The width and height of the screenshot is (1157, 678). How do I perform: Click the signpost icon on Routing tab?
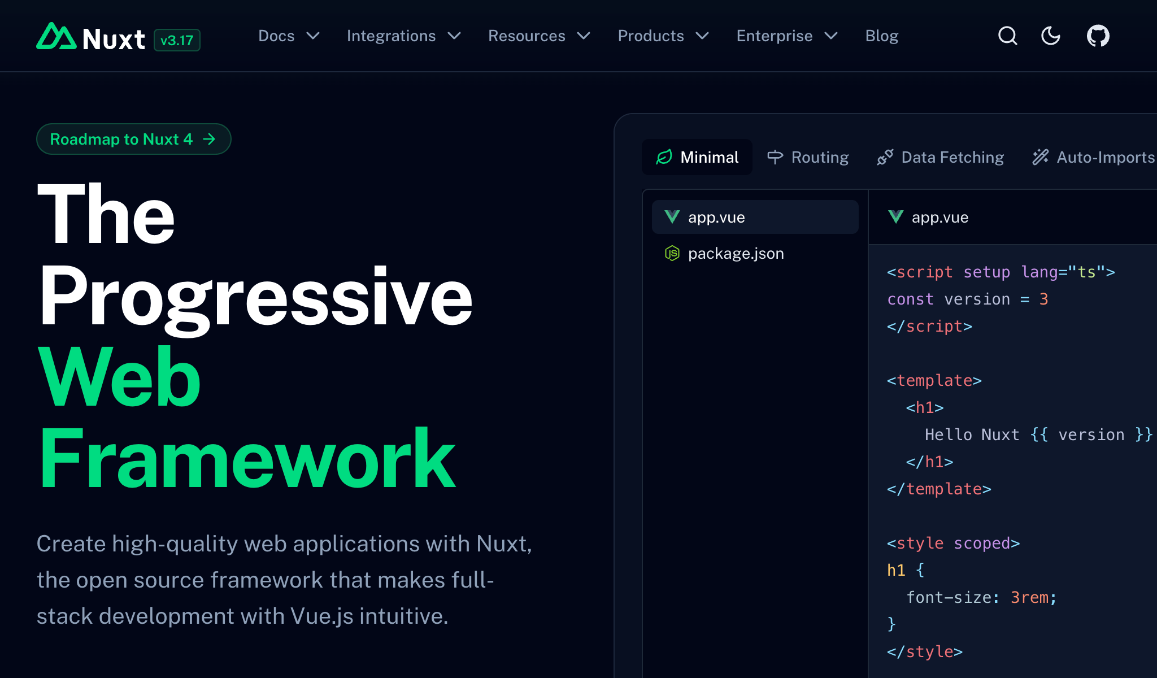(x=775, y=157)
